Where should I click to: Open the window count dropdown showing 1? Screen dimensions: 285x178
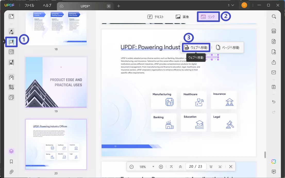point(231,5)
